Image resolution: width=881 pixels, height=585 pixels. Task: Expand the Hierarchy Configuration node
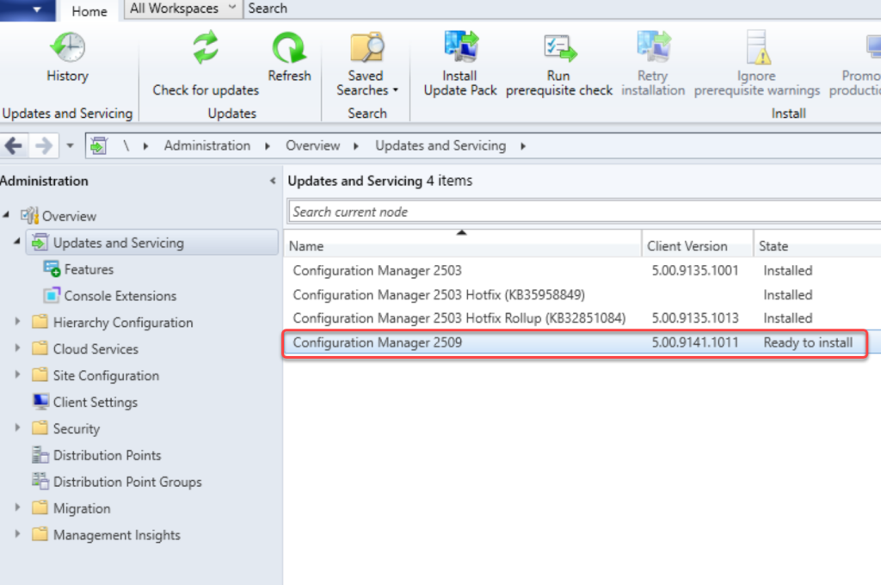[x=17, y=322]
